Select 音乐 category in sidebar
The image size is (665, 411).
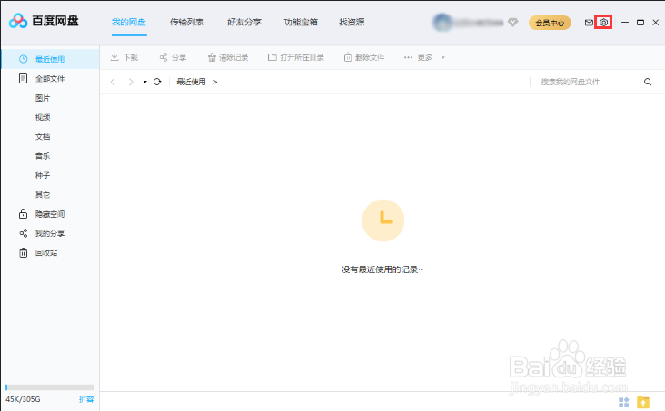point(43,156)
